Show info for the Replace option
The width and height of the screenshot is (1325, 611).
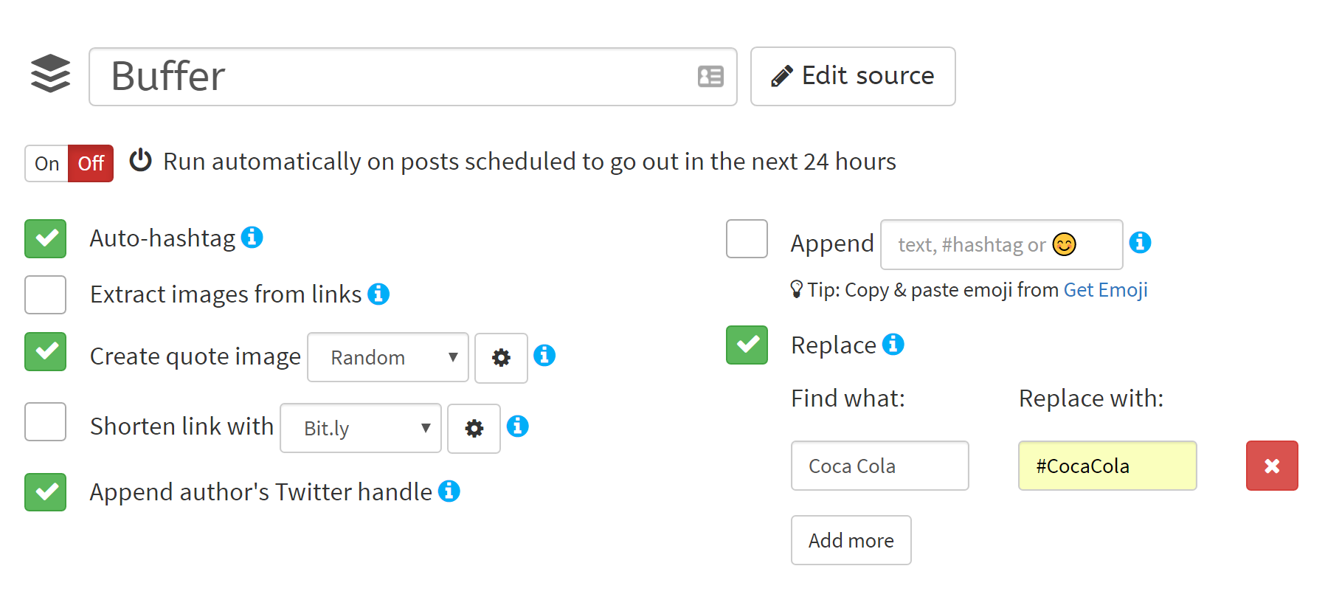pyautogui.click(x=893, y=344)
